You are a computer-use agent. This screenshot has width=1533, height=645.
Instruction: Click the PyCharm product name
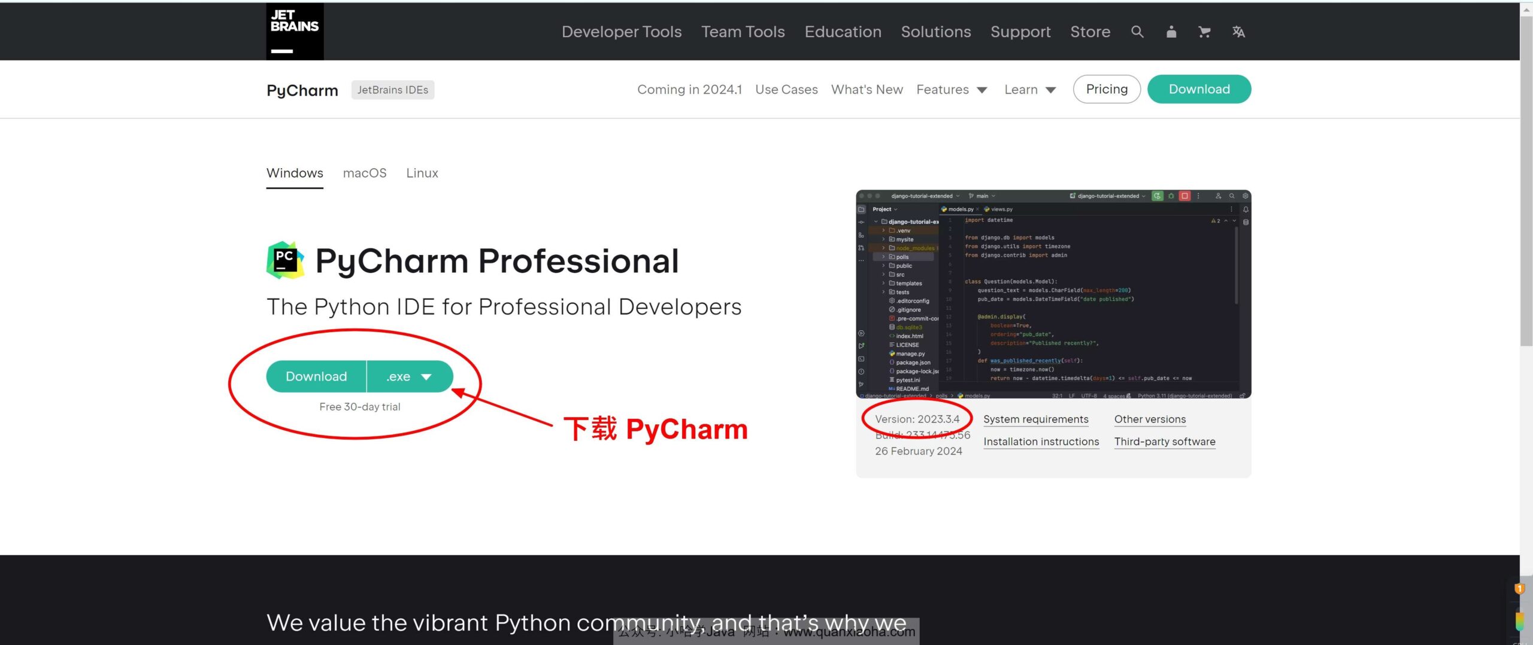click(x=302, y=90)
